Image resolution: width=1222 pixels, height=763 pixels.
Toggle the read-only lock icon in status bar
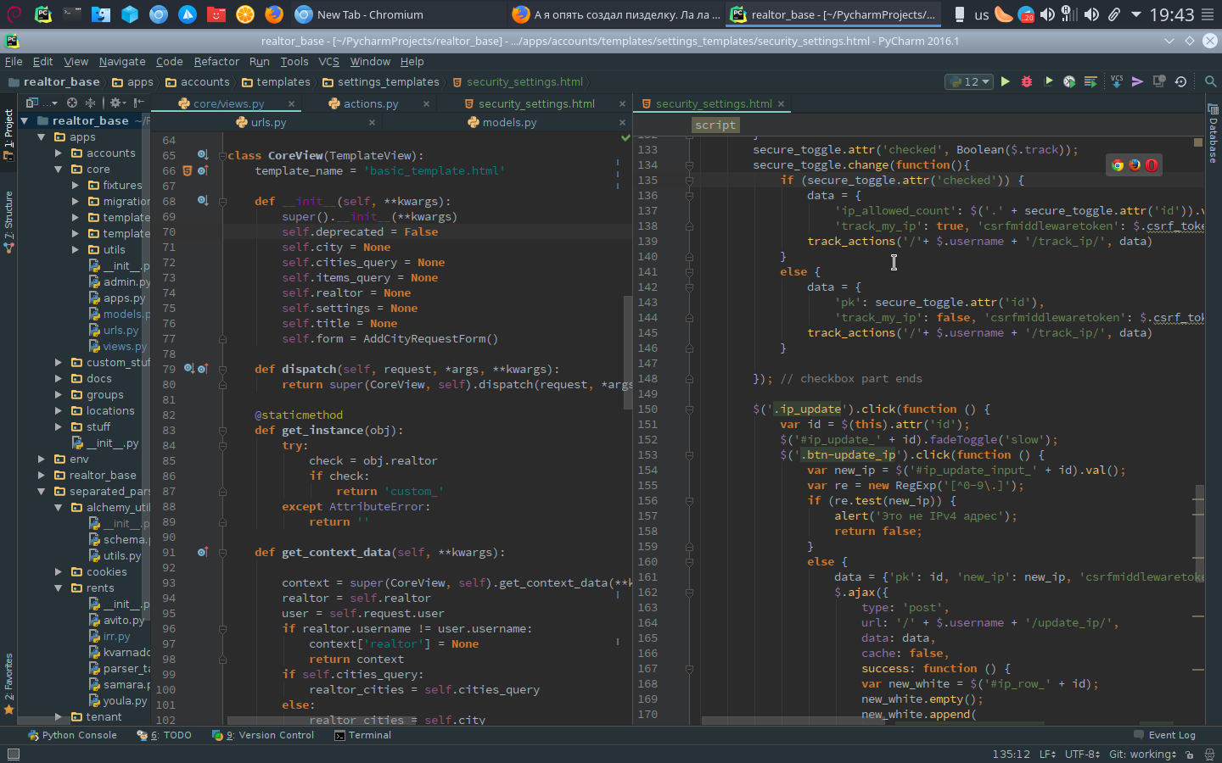click(1189, 755)
